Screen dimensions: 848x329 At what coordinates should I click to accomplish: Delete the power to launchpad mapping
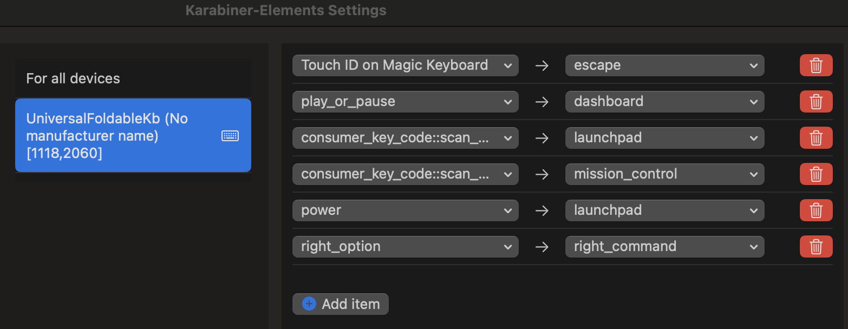pos(816,210)
